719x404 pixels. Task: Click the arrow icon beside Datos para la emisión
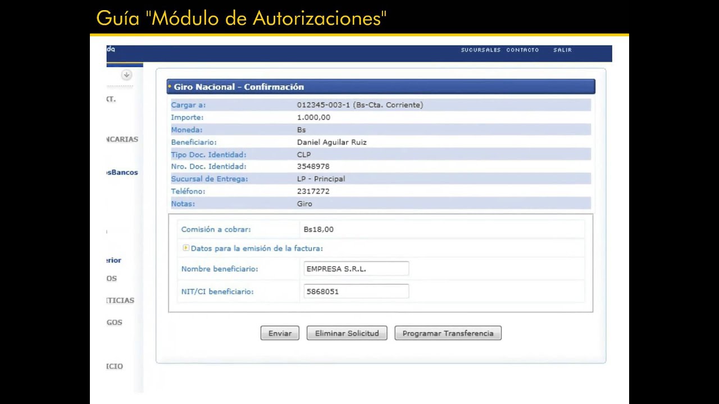click(x=186, y=247)
